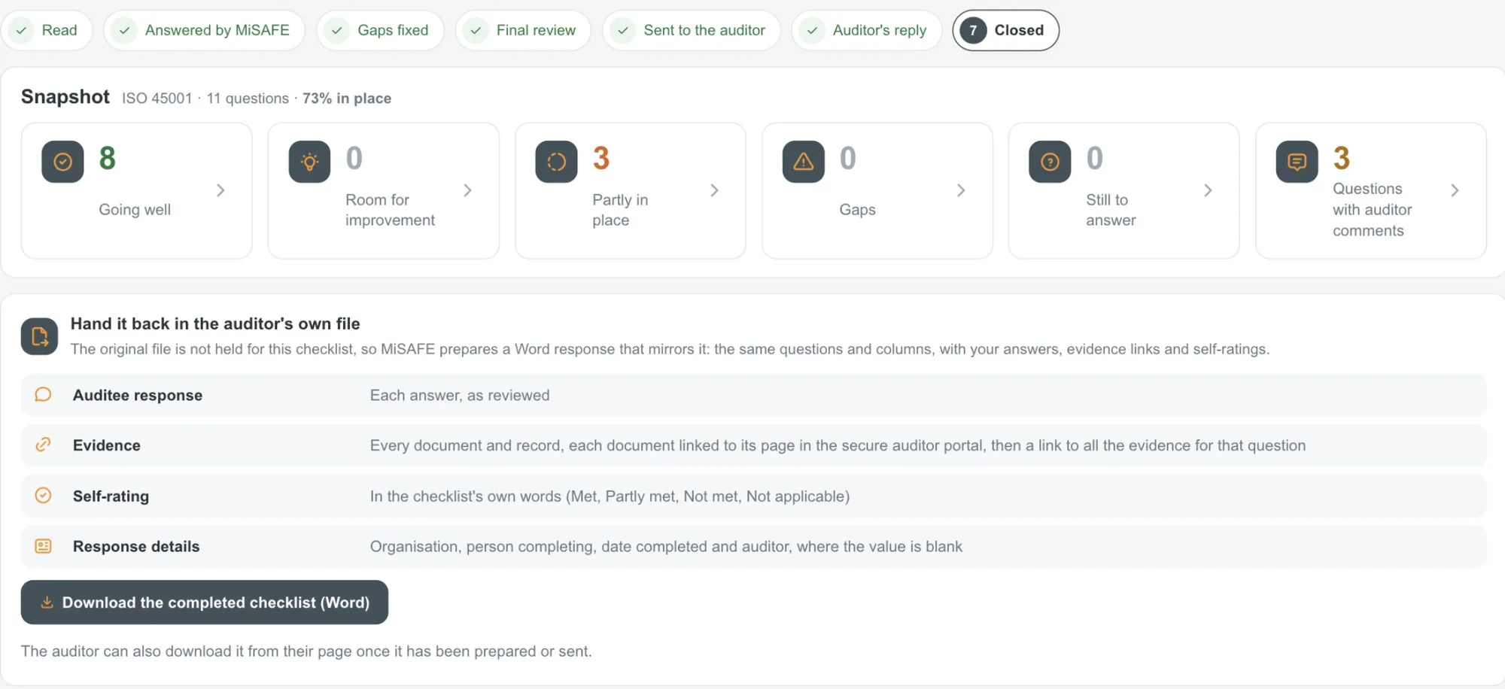Click the Self-rating row label
The image size is (1505, 689).
coord(111,496)
